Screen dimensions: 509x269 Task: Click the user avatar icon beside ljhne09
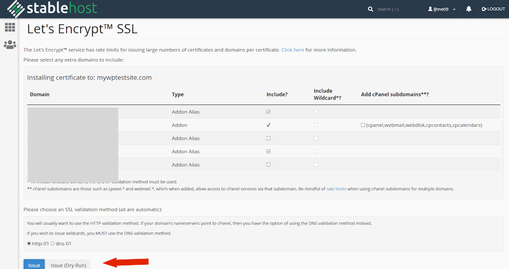430,9
